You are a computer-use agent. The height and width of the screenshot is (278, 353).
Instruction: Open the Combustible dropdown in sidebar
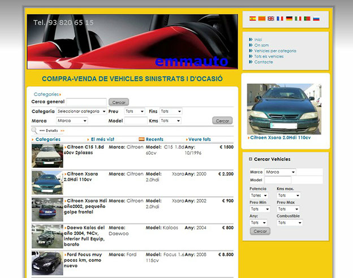(x=289, y=223)
